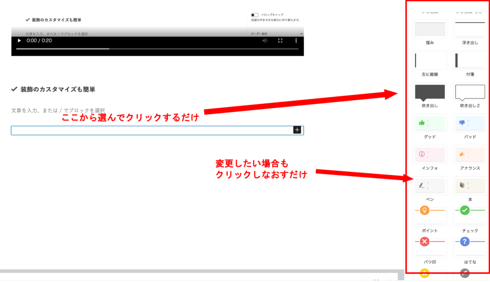Open the video in fullscreen
490x282 pixels.
pos(280,41)
